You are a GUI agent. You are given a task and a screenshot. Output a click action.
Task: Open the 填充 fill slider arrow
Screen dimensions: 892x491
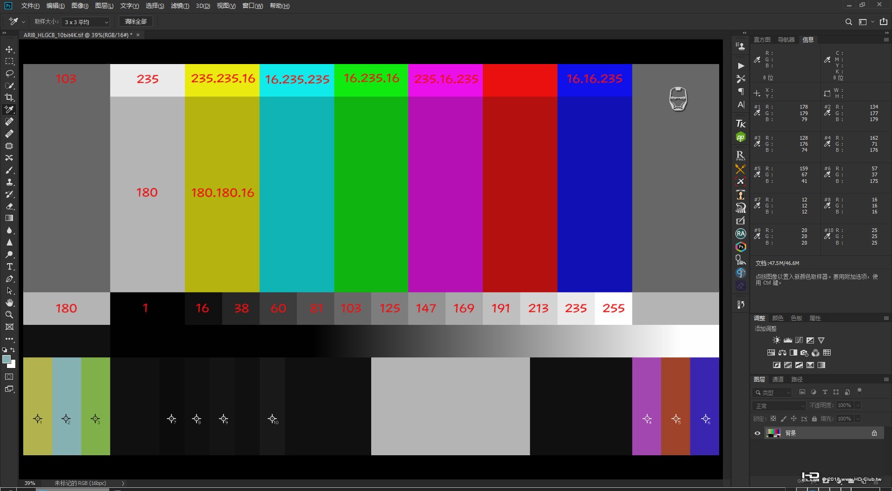858,419
